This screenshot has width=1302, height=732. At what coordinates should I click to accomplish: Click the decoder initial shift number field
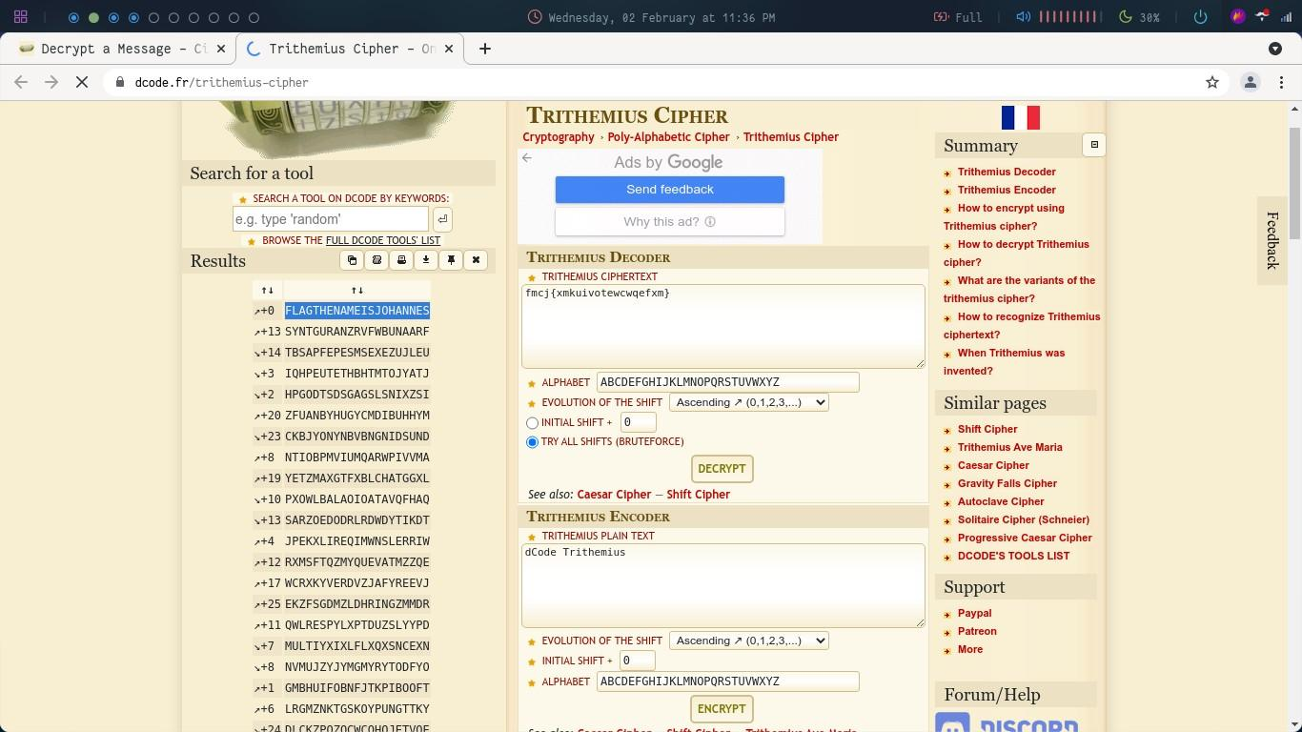tap(638, 422)
